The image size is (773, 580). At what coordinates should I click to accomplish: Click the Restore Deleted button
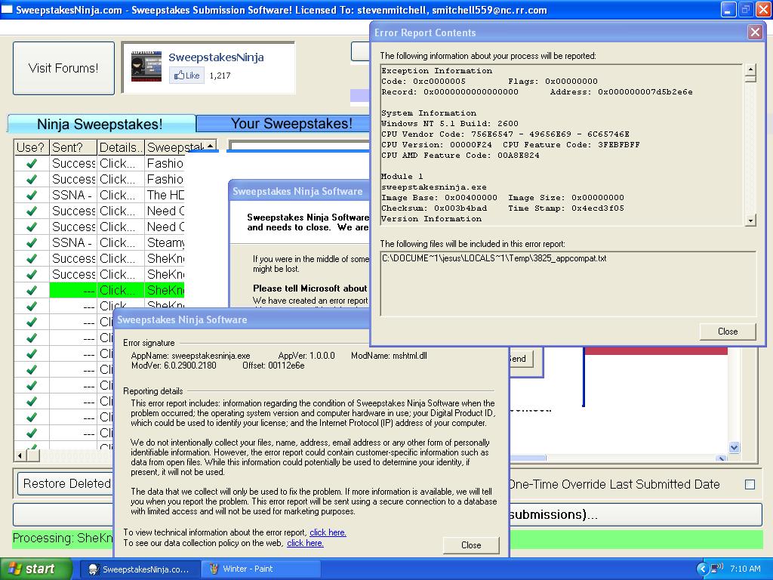pyautogui.click(x=65, y=484)
